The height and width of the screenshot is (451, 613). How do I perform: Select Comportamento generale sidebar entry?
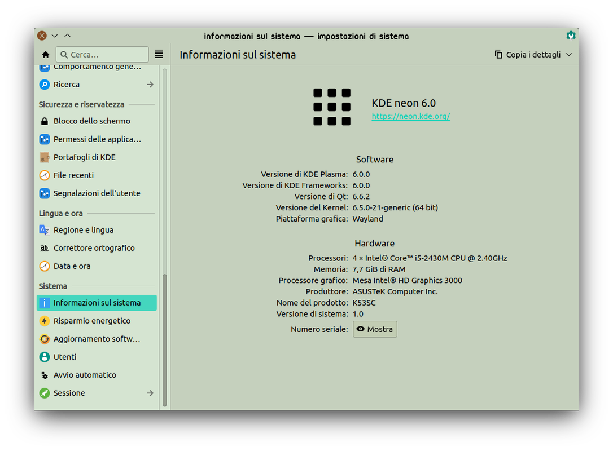pyautogui.click(x=97, y=68)
